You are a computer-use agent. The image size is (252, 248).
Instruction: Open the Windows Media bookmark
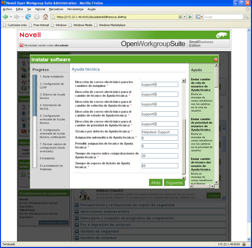tap(81, 25)
